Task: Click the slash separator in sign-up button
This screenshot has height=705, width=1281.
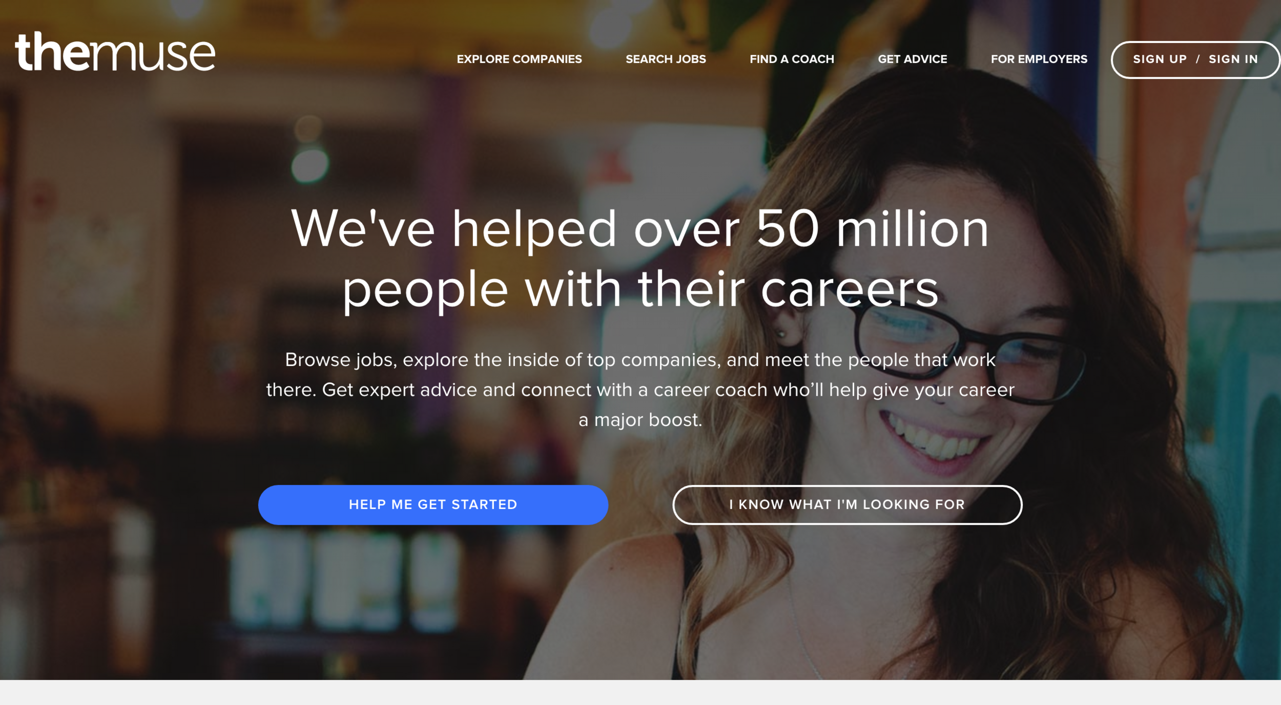Action: click(1197, 59)
